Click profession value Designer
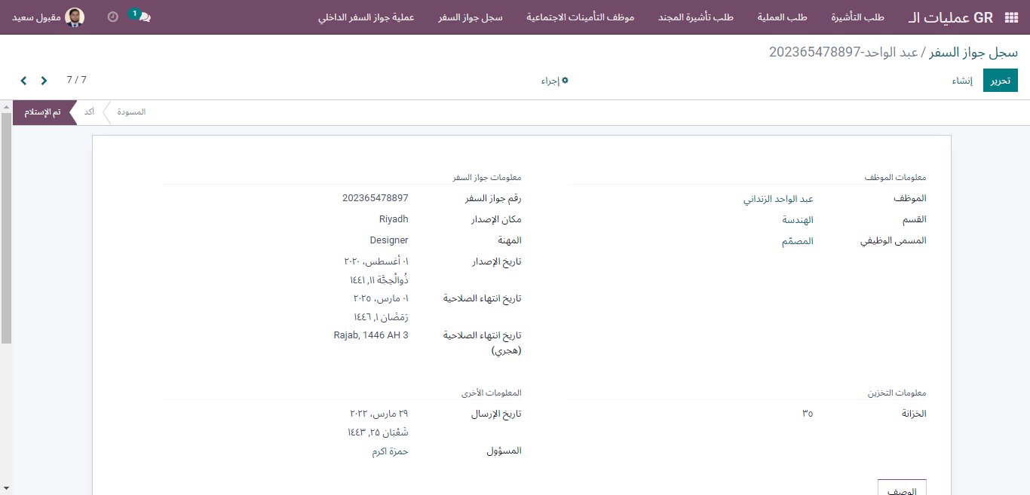 click(x=389, y=240)
